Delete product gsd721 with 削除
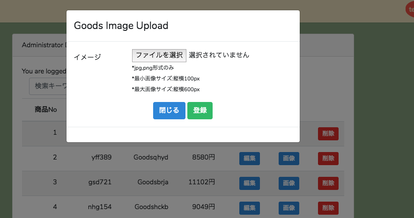 (x=328, y=183)
